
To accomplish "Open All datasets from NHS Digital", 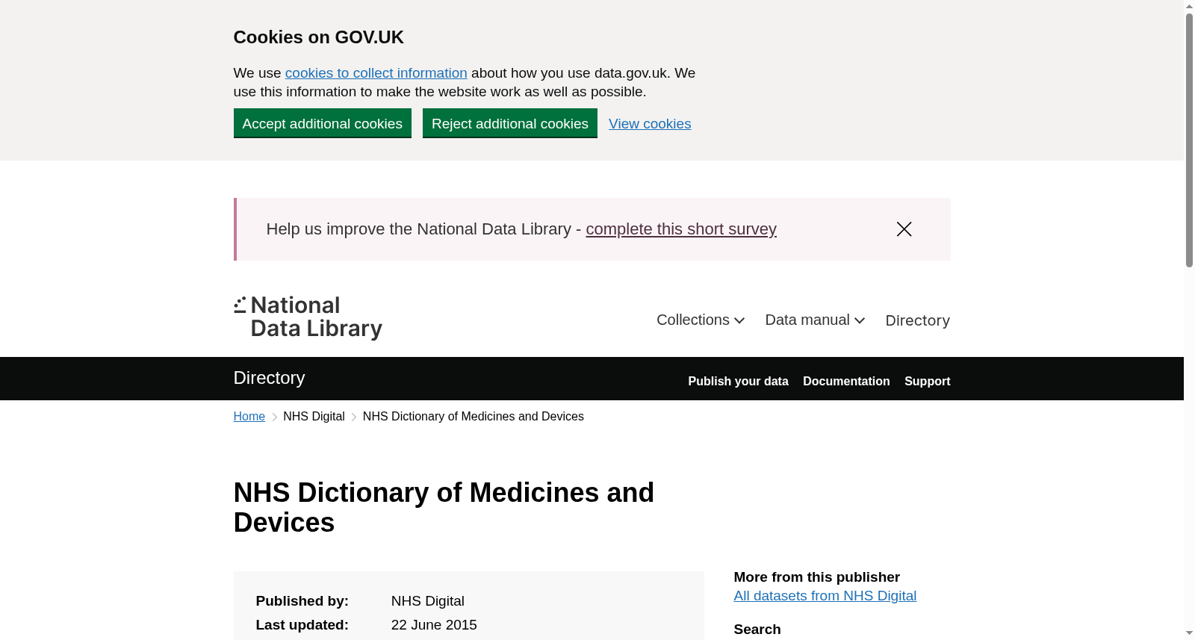I will [825, 596].
